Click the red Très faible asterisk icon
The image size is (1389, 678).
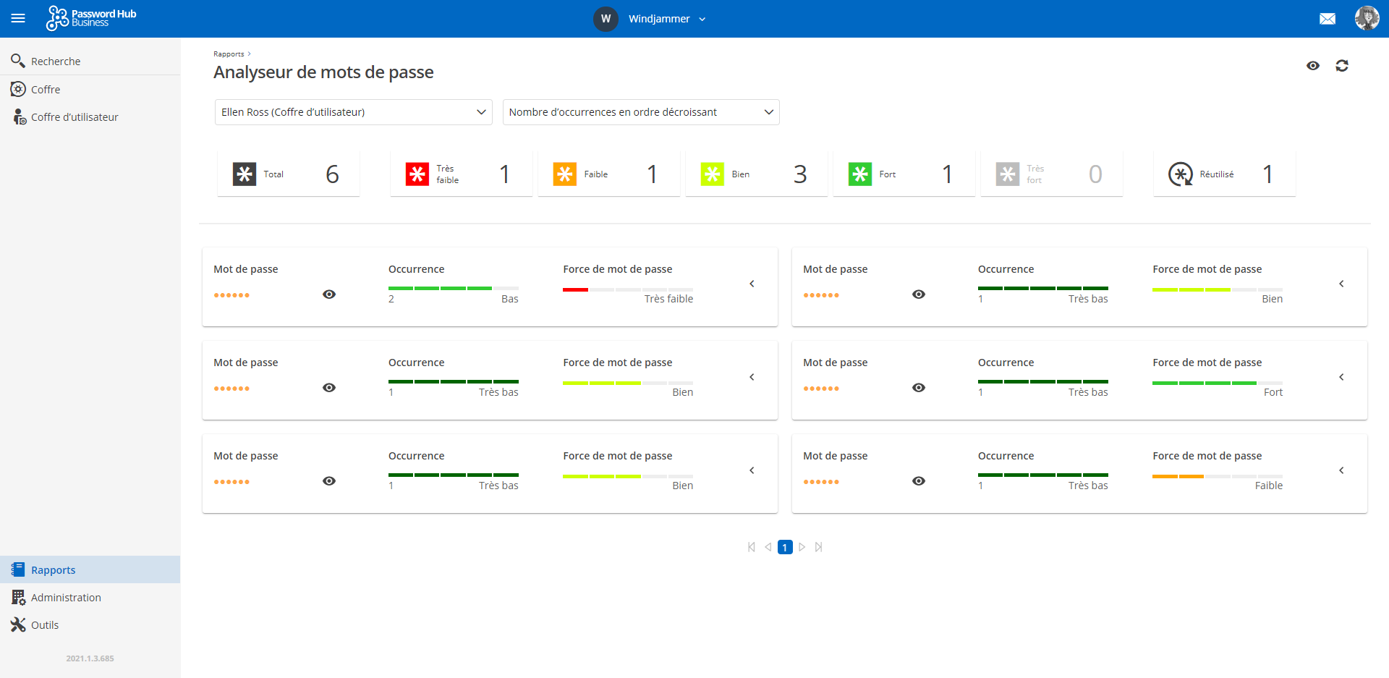coord(417,174)
